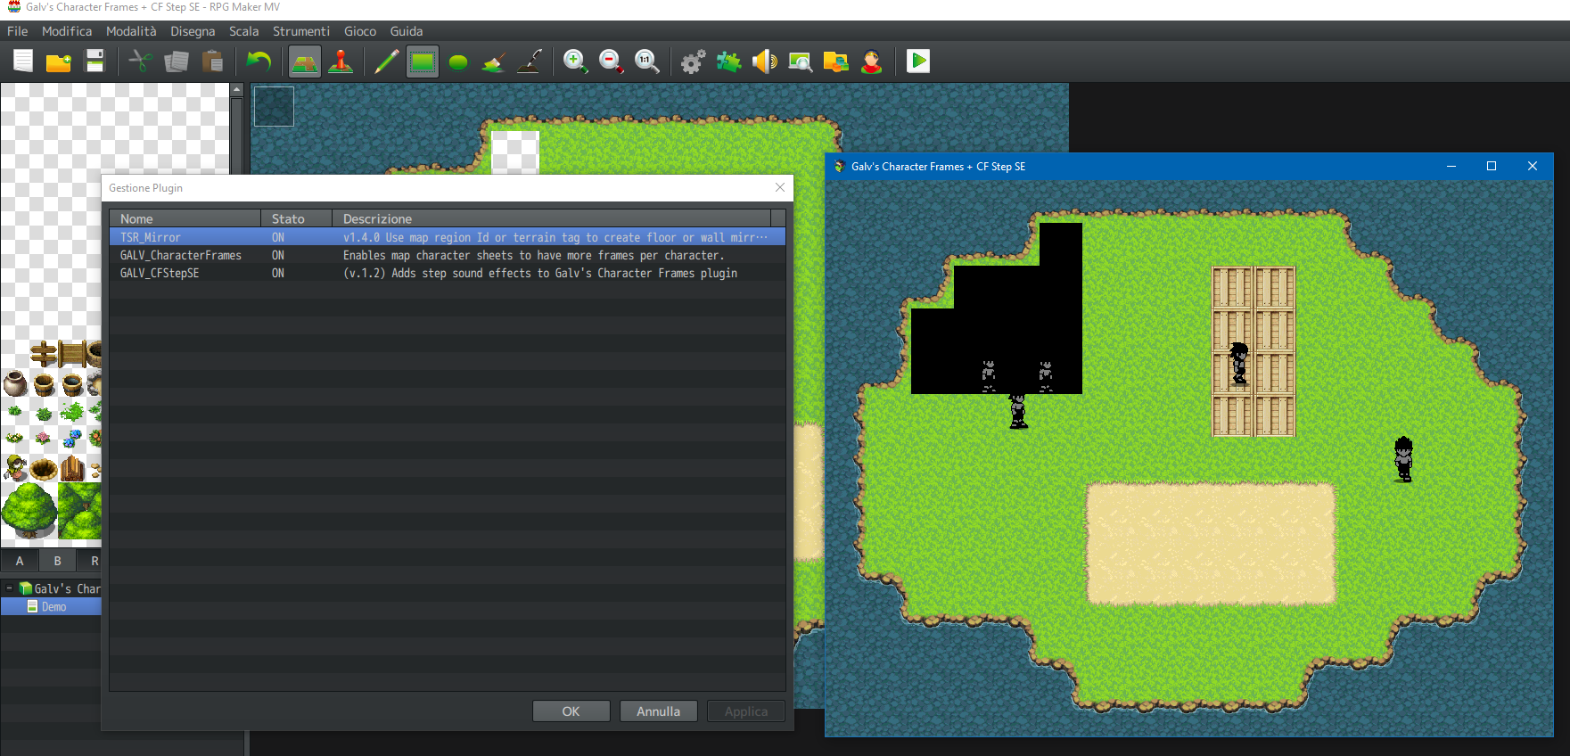Pick the clay pot tile in palette
1570x756 pixels.
15,384
